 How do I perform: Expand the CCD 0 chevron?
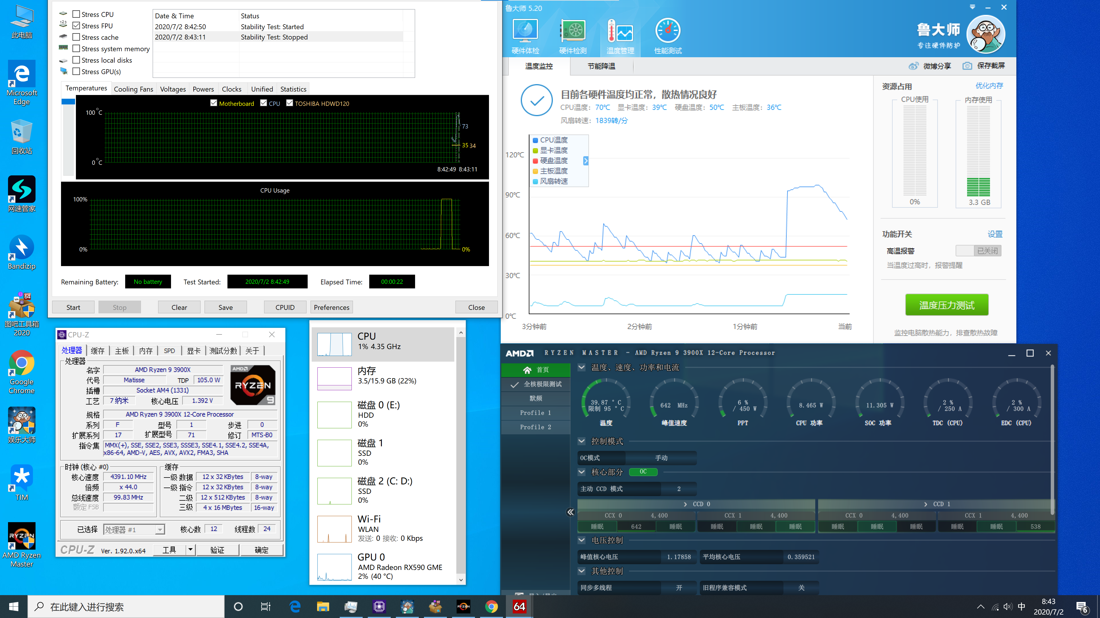(x=685, y=504)
